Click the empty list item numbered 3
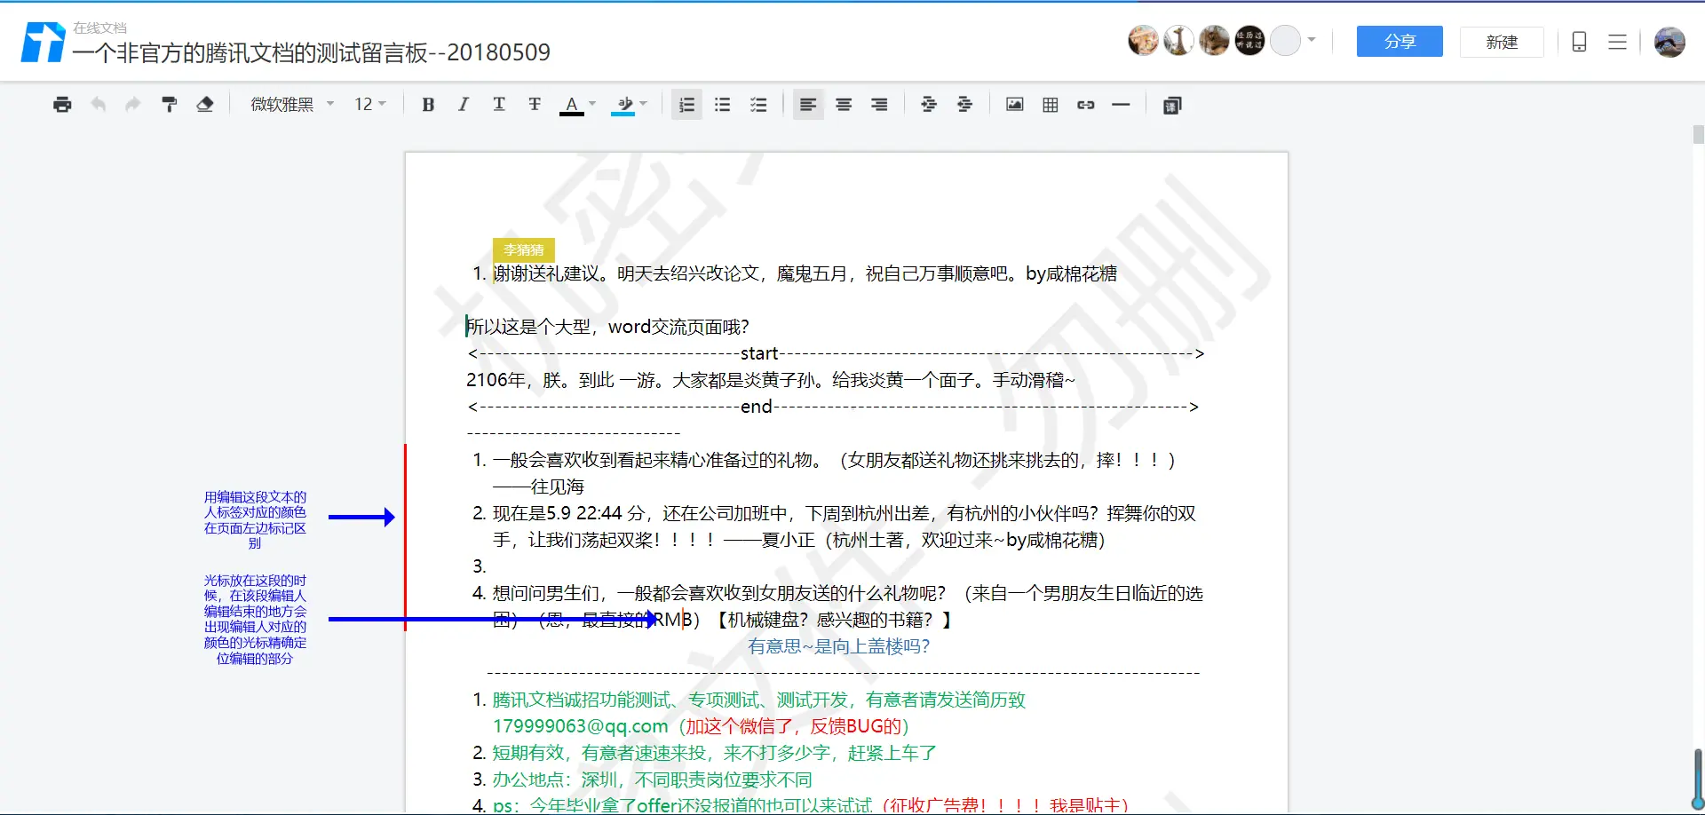The height and width of the screenshot is (815, 1705). pos(480,566)
